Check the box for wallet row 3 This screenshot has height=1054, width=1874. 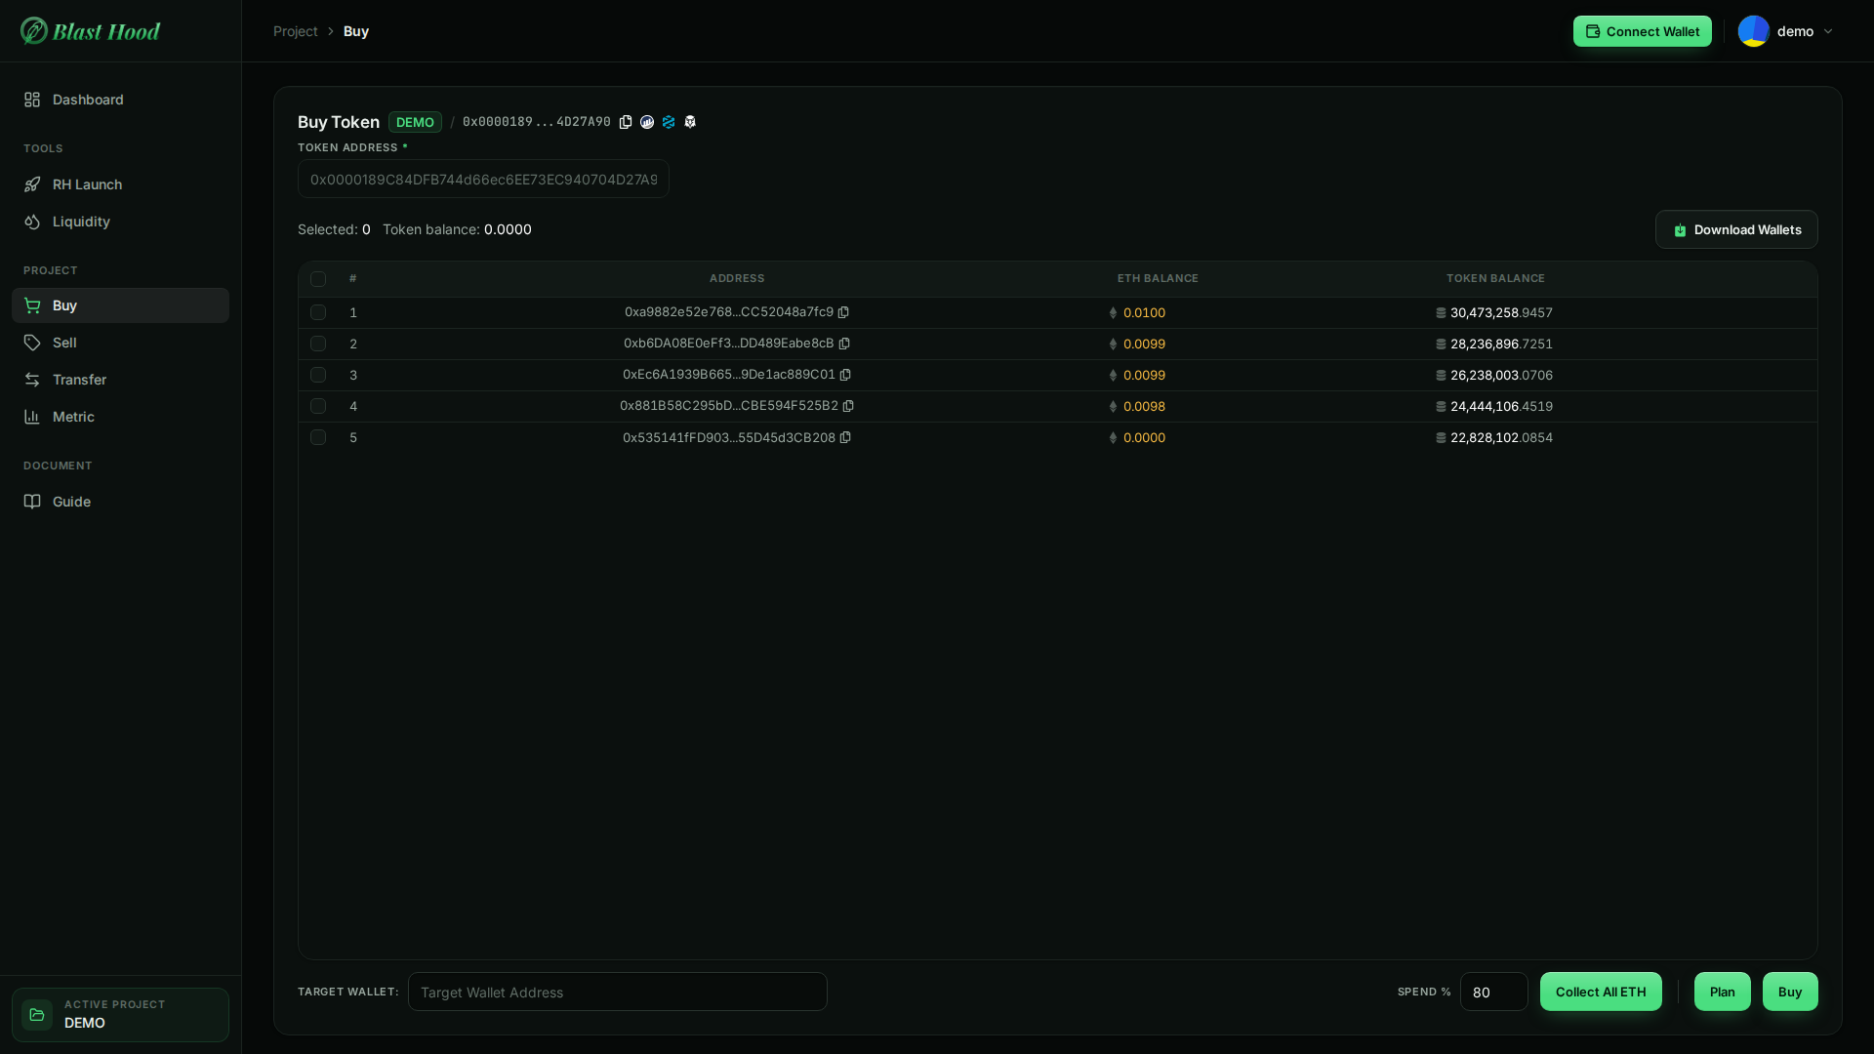pos(318,375)
